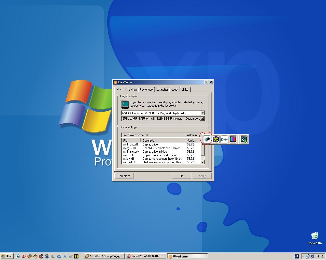Image resolution: width=326 pixels, height=260 pixels.
Task: Click the Tab order button
Action: point(124,176)
